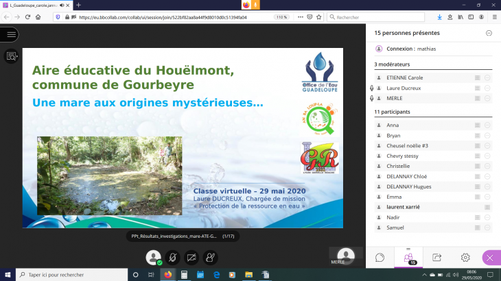The width and height of the screenshot is (501, 281).
Task: Toggle microphone mute button
Action: tap(172, 258)
